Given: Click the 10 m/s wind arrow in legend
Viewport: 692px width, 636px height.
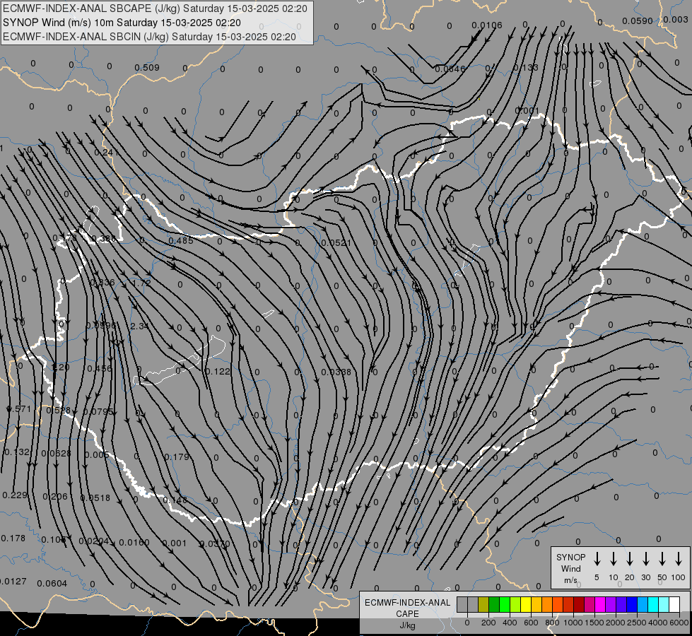Looking at the screenshot, I should (x=614, y=559).
